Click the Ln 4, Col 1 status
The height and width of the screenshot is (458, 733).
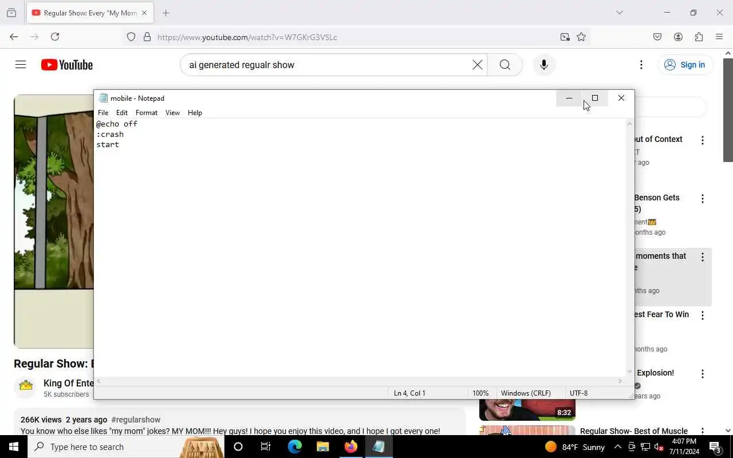coord(409,393)
